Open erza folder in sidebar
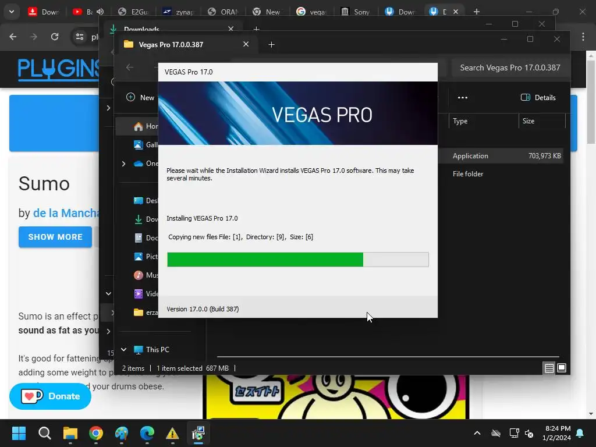 [147, 313]
